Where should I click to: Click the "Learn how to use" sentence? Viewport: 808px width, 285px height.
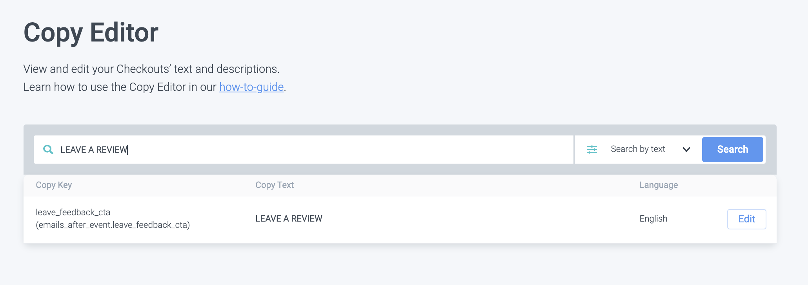[x=120, y=87]
